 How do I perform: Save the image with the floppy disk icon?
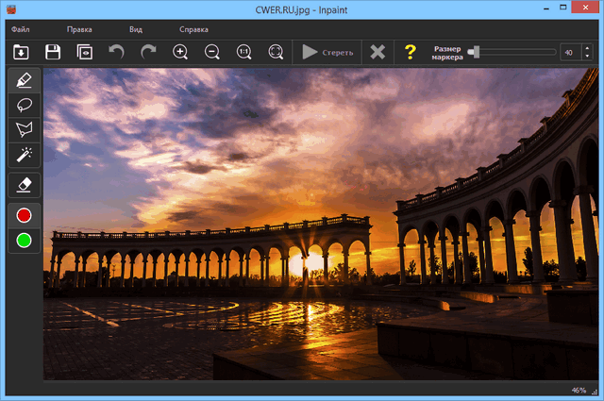pos(54,52)
